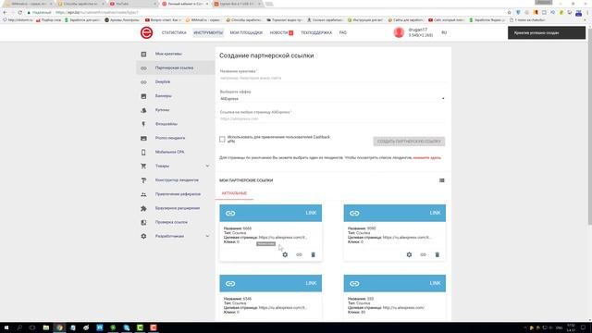Switch to the YouTube browser tab
Screen dimensions: 592x333
click(133, 4)
